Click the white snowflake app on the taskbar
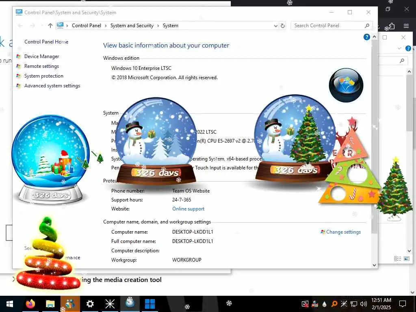Viewport: 416px width, 312px height. coord(110,304)
